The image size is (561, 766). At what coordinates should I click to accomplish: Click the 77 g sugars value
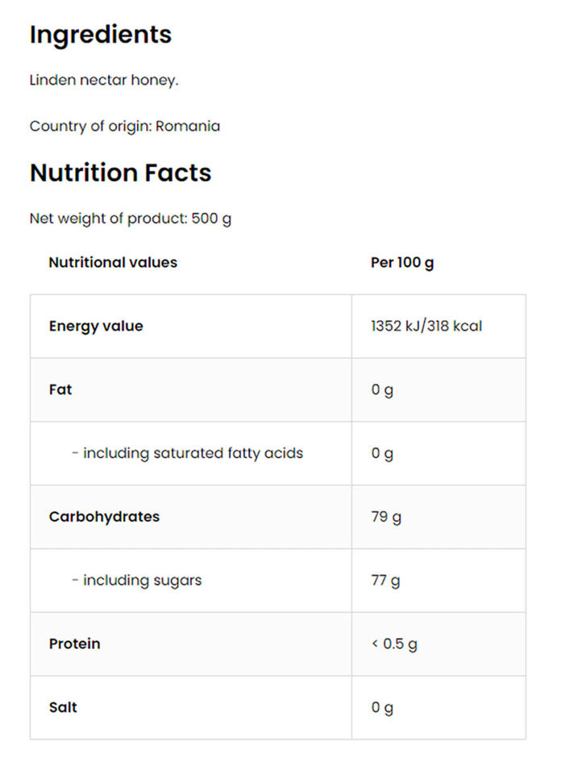coord(386,581)
